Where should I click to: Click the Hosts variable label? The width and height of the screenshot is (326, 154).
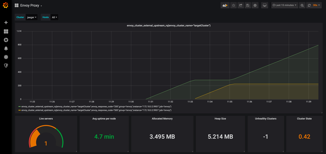click(46, 17)
